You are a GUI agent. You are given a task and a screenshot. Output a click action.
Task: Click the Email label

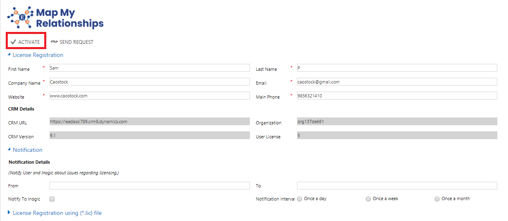(261, 83)
